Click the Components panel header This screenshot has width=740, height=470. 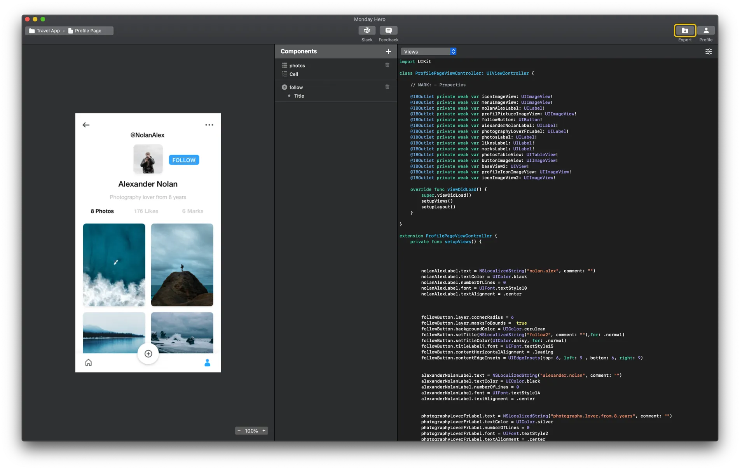pos(335,51)
